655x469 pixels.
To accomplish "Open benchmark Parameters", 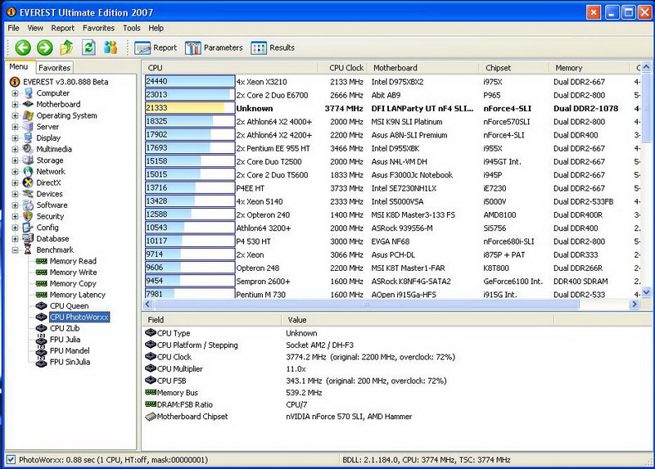I will pos(214,47).
